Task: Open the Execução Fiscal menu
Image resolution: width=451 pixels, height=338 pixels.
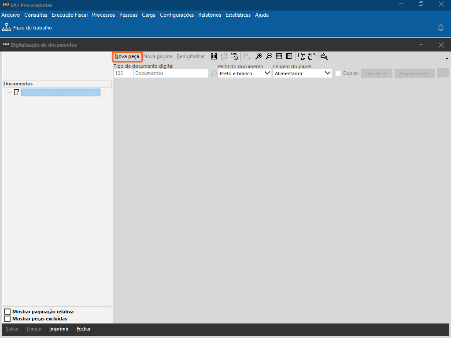Action: pyautogui.click(x=70, y=15)
